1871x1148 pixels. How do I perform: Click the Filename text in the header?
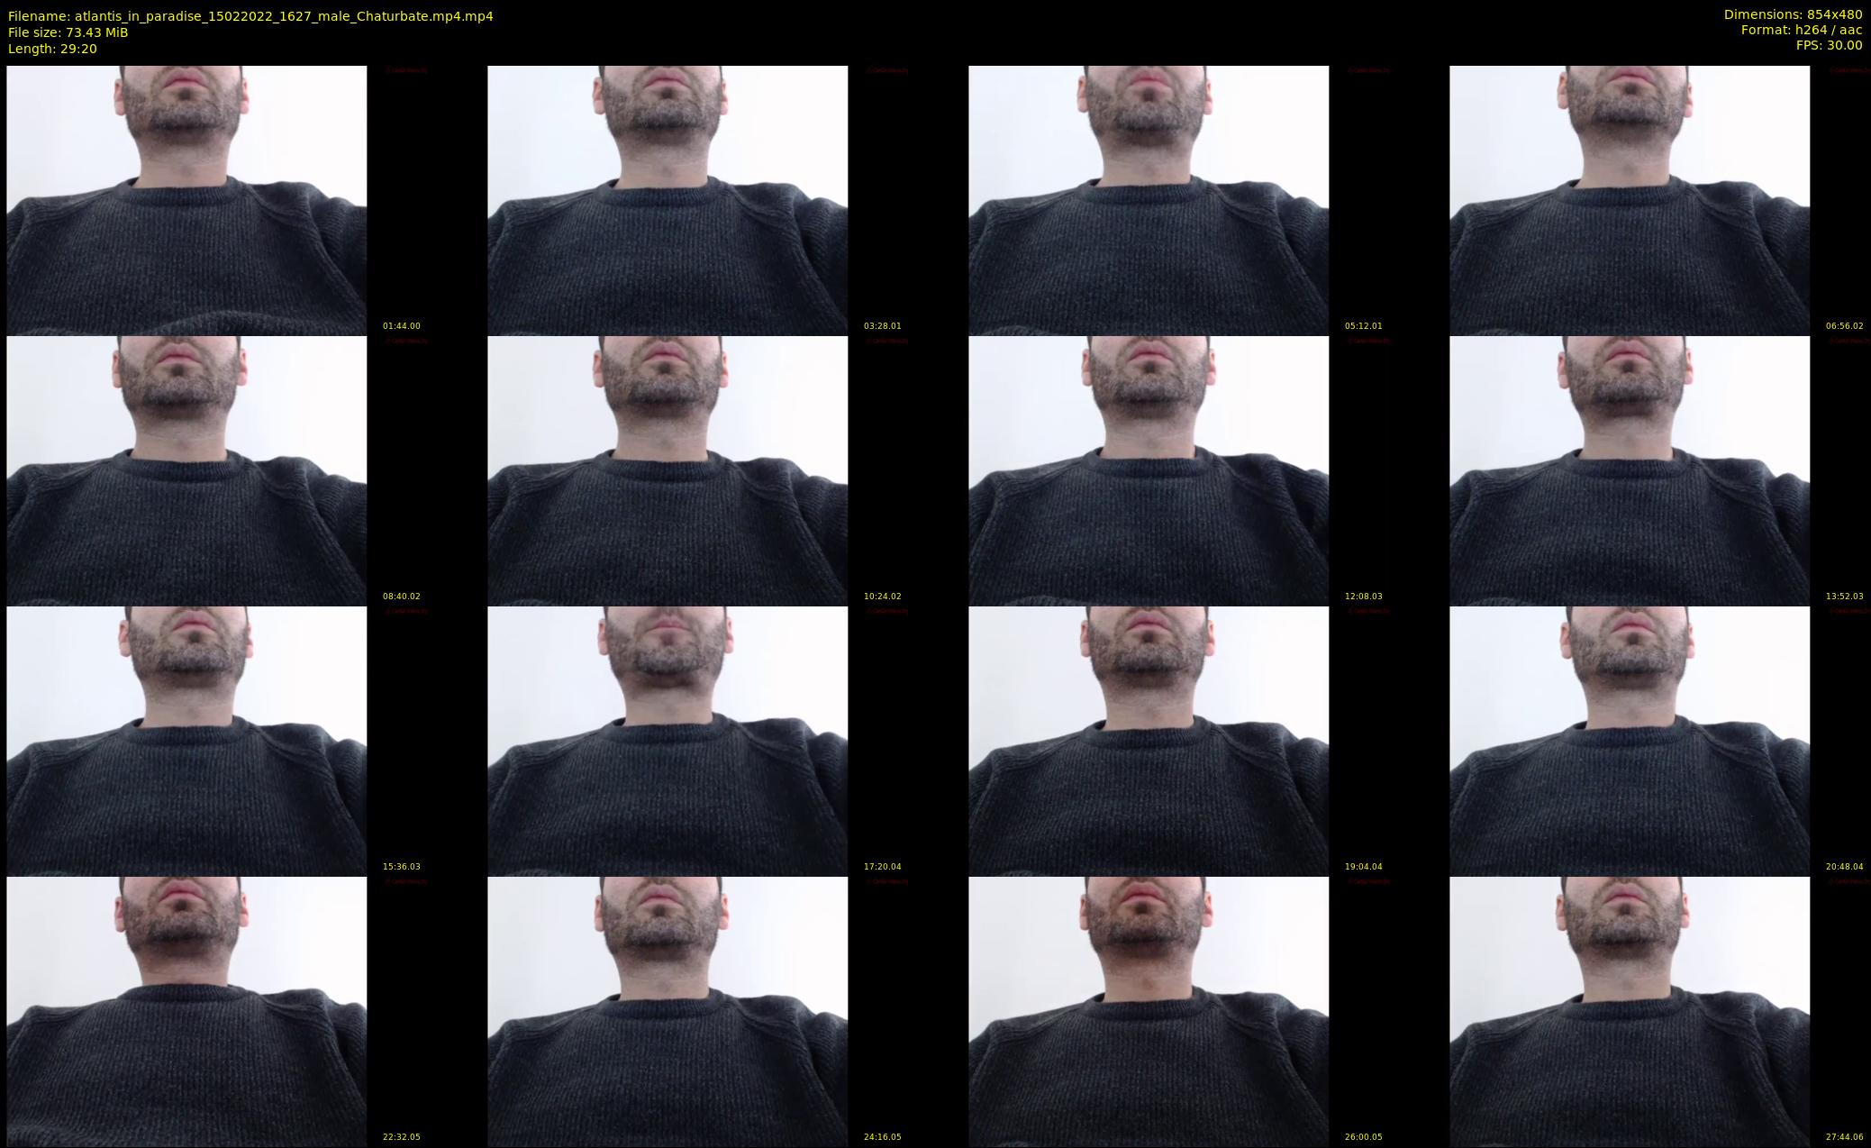(250, 16)
